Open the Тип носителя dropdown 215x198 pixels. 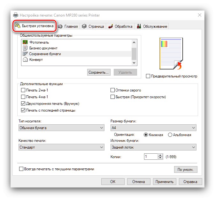coord(61,128)
